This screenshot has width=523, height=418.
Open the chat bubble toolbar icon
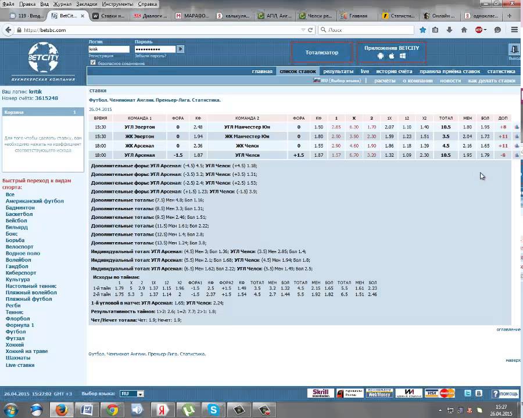point(497,30)
